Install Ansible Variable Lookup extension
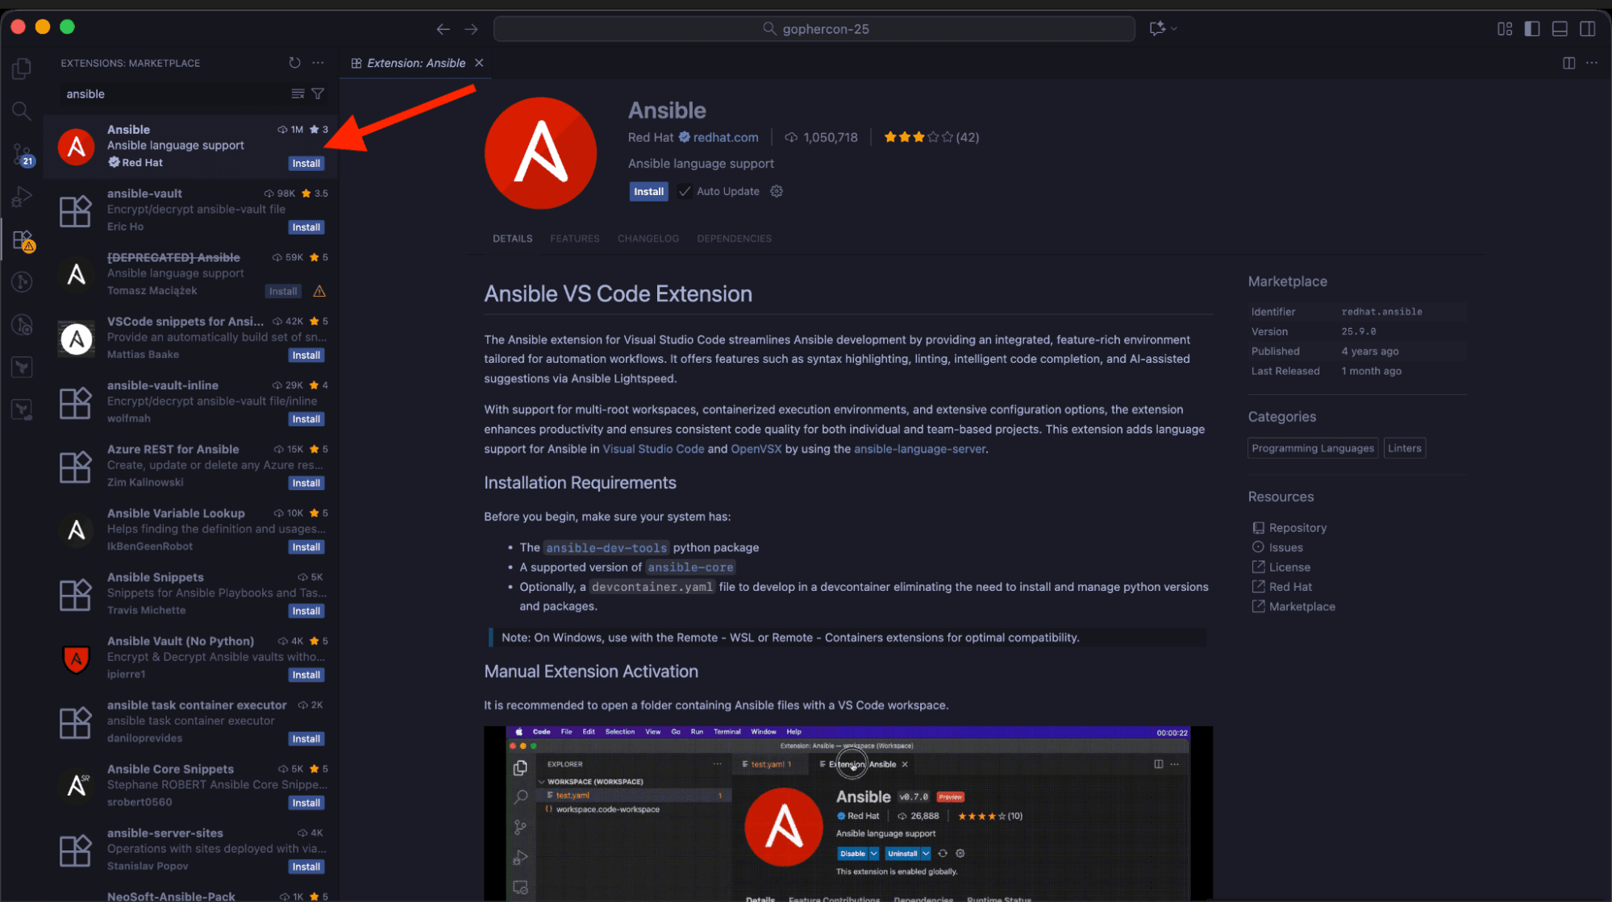Viewport: 1612px width, 902px height. [x=306, y=547]
